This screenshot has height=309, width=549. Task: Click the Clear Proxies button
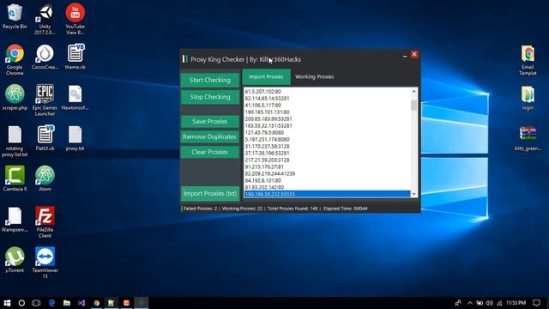click(209, 152)
